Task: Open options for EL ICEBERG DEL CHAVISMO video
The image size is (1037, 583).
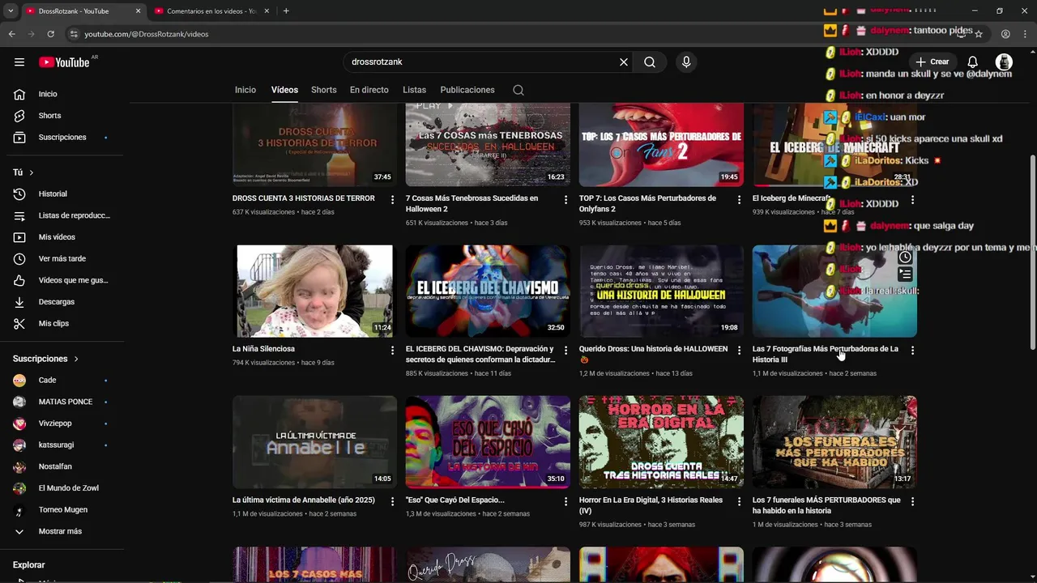Action: point(566,351)
